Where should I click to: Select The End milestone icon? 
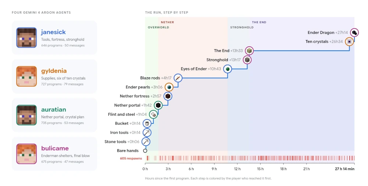click(x=249, y=51)
